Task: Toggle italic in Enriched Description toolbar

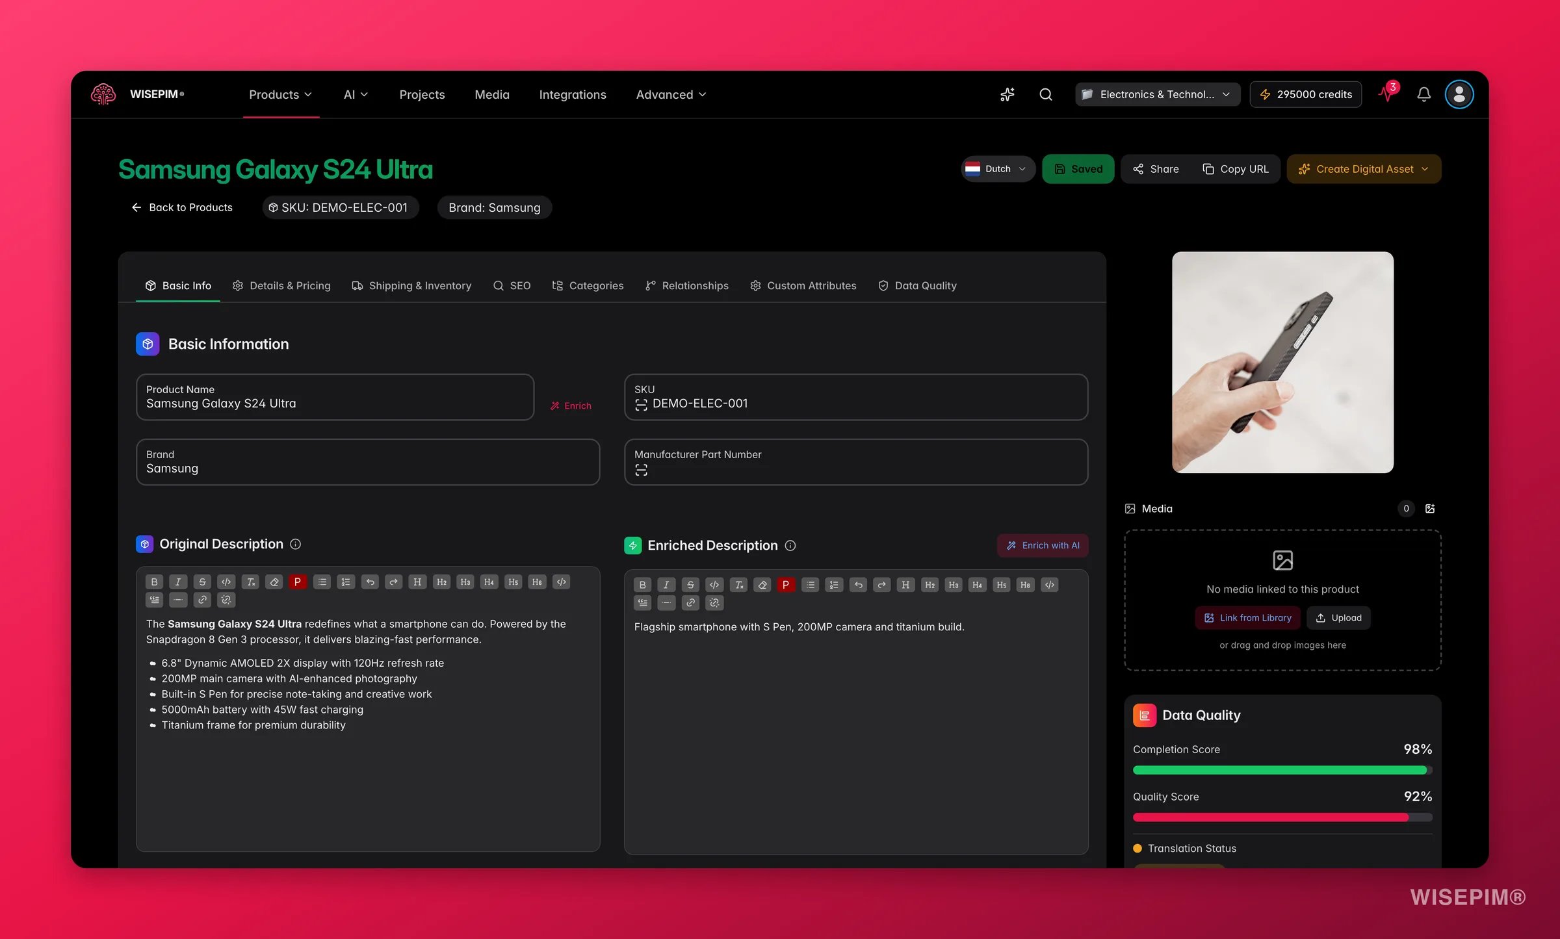Action: [x=666, y=585]
